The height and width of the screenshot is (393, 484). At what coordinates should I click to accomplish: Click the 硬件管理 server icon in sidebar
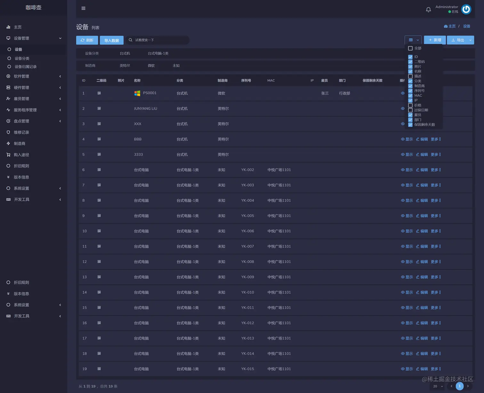tap(8, 88)
